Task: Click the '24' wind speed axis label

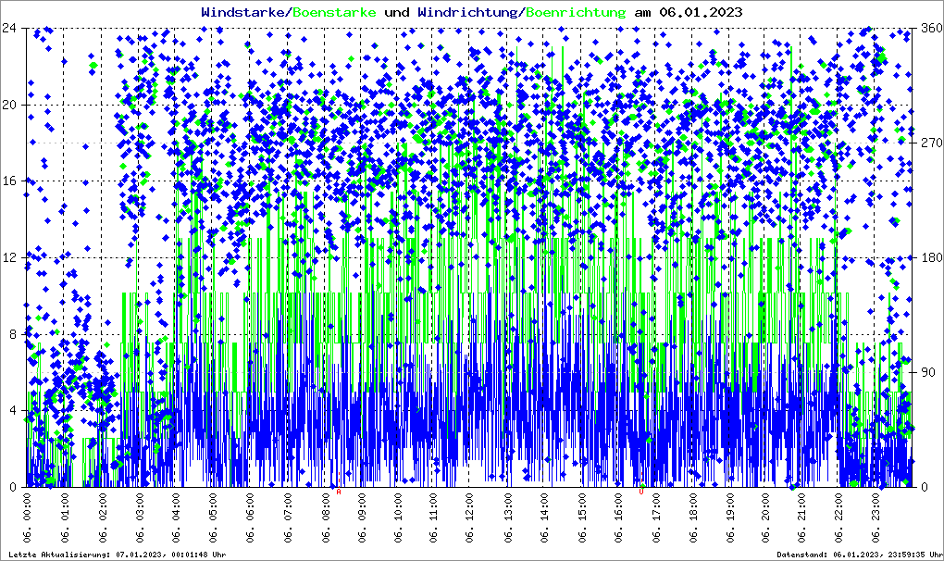Action: pos(8,28)
